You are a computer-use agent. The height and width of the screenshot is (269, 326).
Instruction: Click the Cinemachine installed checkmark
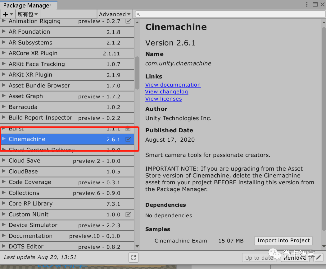pyautogui.click(x=128, y=139)
